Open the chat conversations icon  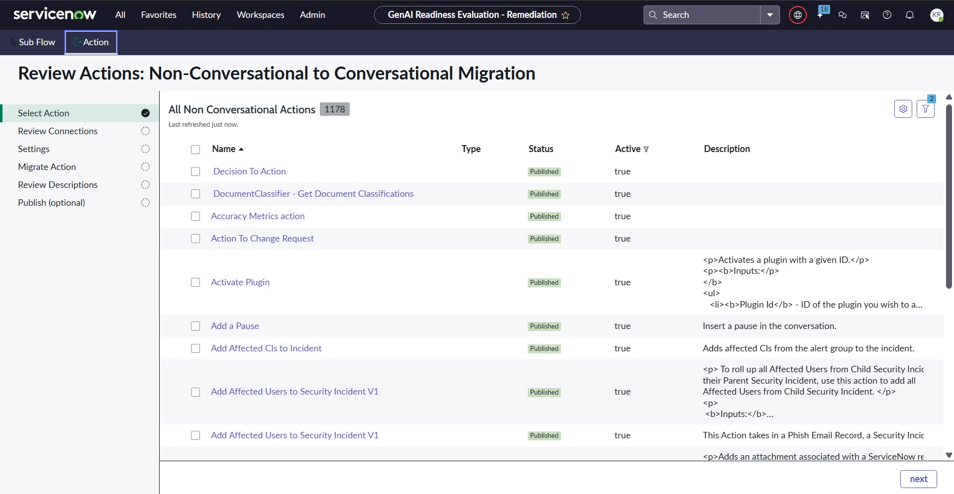point(843,15)
